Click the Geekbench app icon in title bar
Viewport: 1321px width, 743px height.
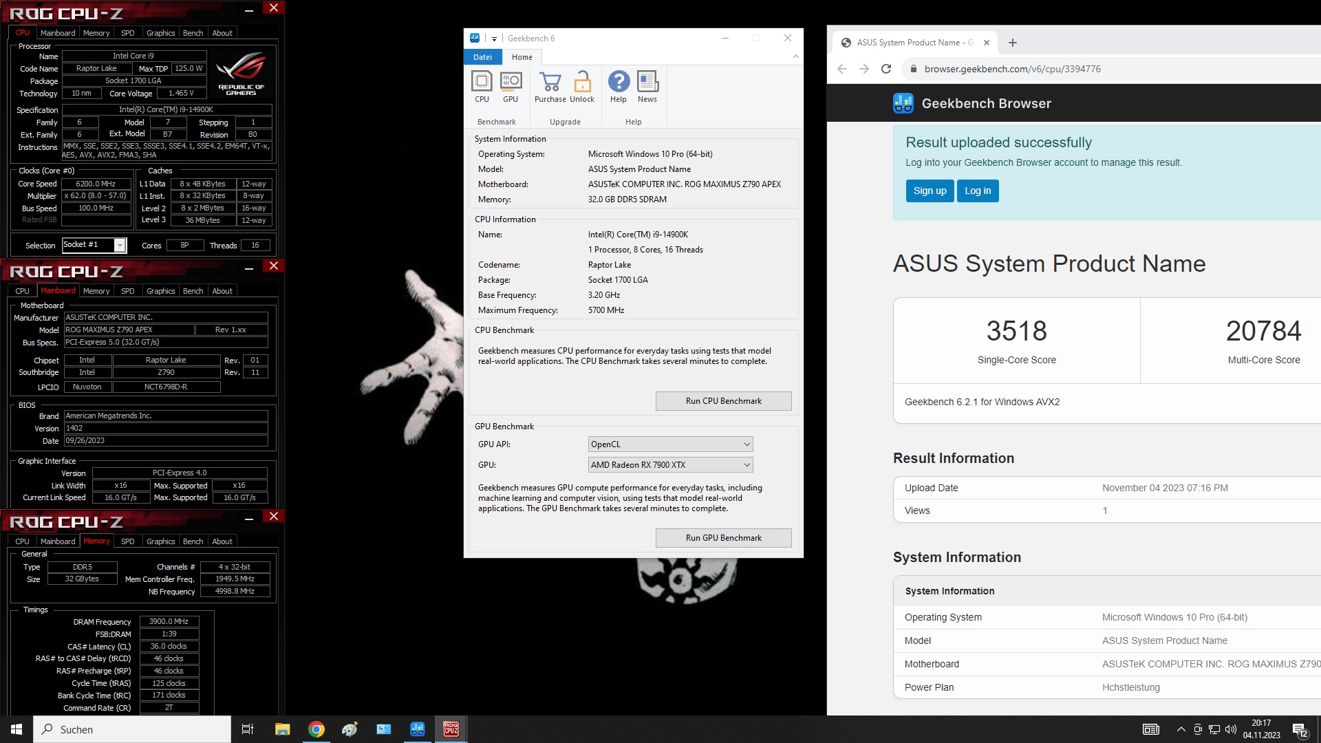coord(475,38)
